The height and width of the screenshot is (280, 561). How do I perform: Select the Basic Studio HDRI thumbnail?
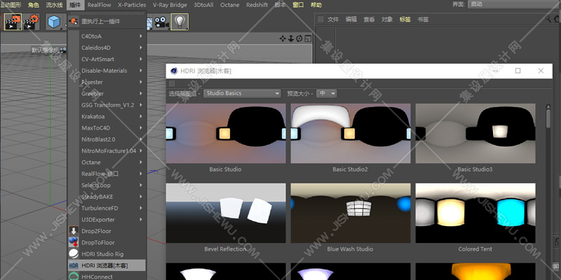[226, 134]
